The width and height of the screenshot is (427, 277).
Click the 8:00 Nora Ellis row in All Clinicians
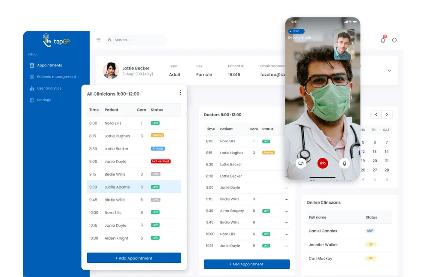pyautogui.click(x=134, y=123)
